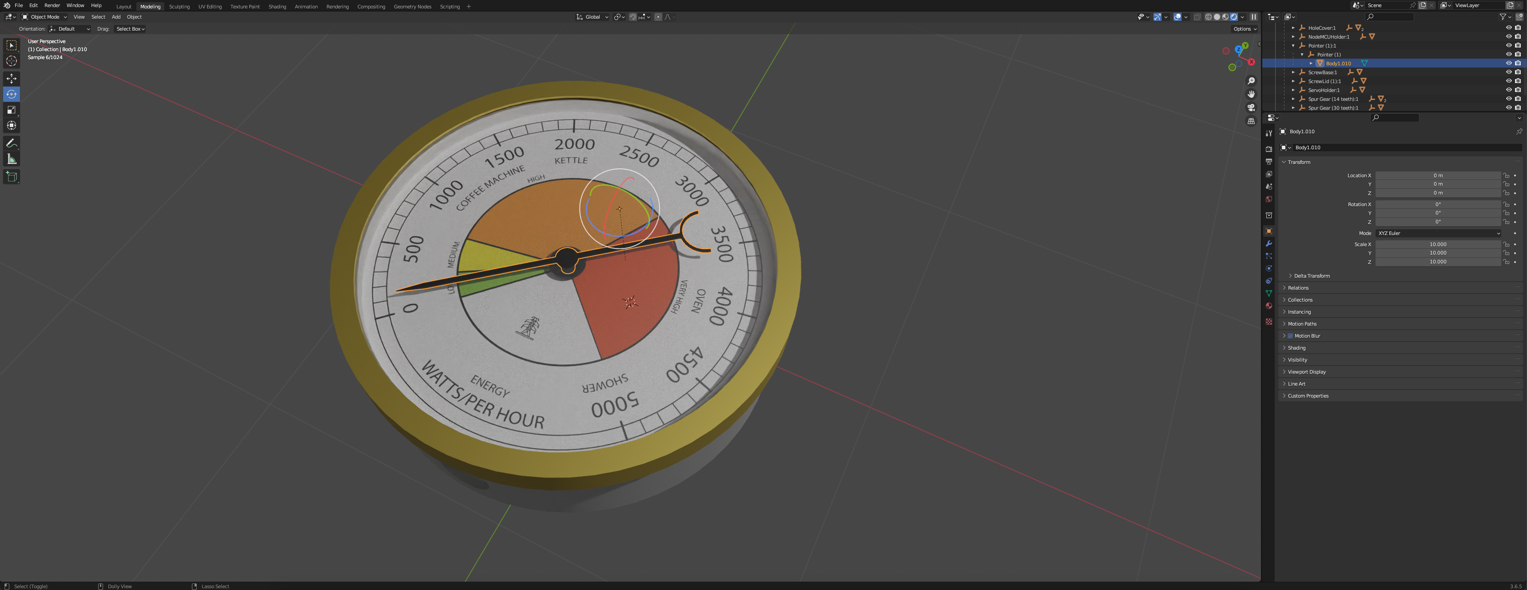Open the Output properties tab
1527x590 pixels.
pyautogui.click(x=1269, y=161)
